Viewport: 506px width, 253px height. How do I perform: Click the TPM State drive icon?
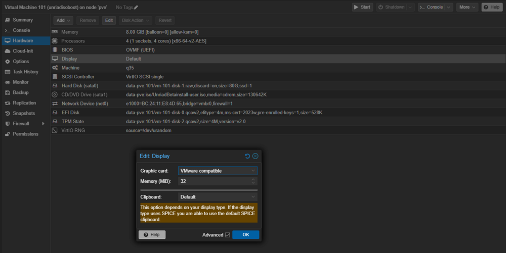point(55,121)
